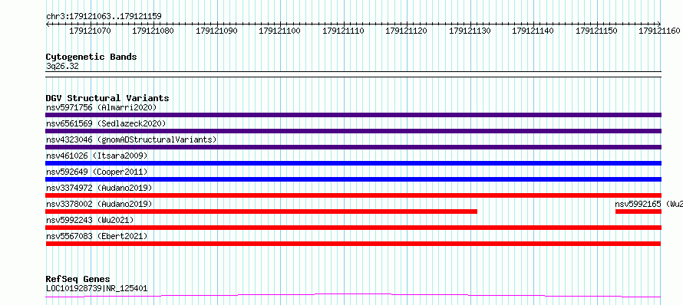
Task: Click the short nsv5992165 red bar
Action: (638, 212)
